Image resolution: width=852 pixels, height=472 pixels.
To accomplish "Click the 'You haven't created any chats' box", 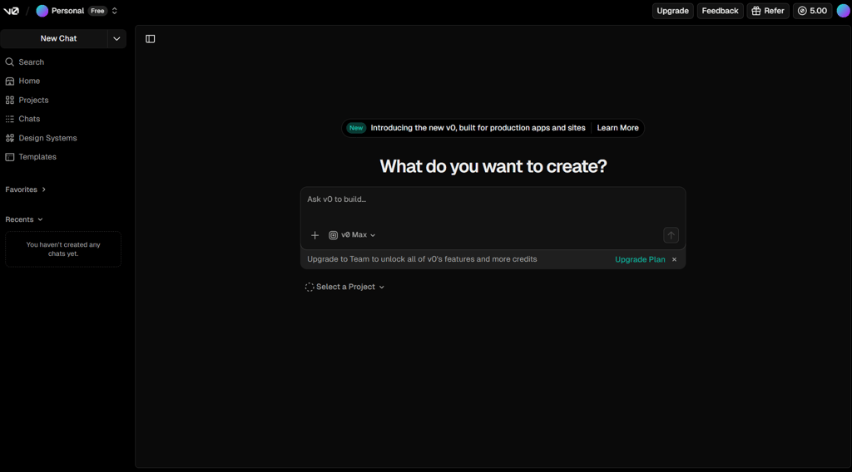I will coord(63,249).
